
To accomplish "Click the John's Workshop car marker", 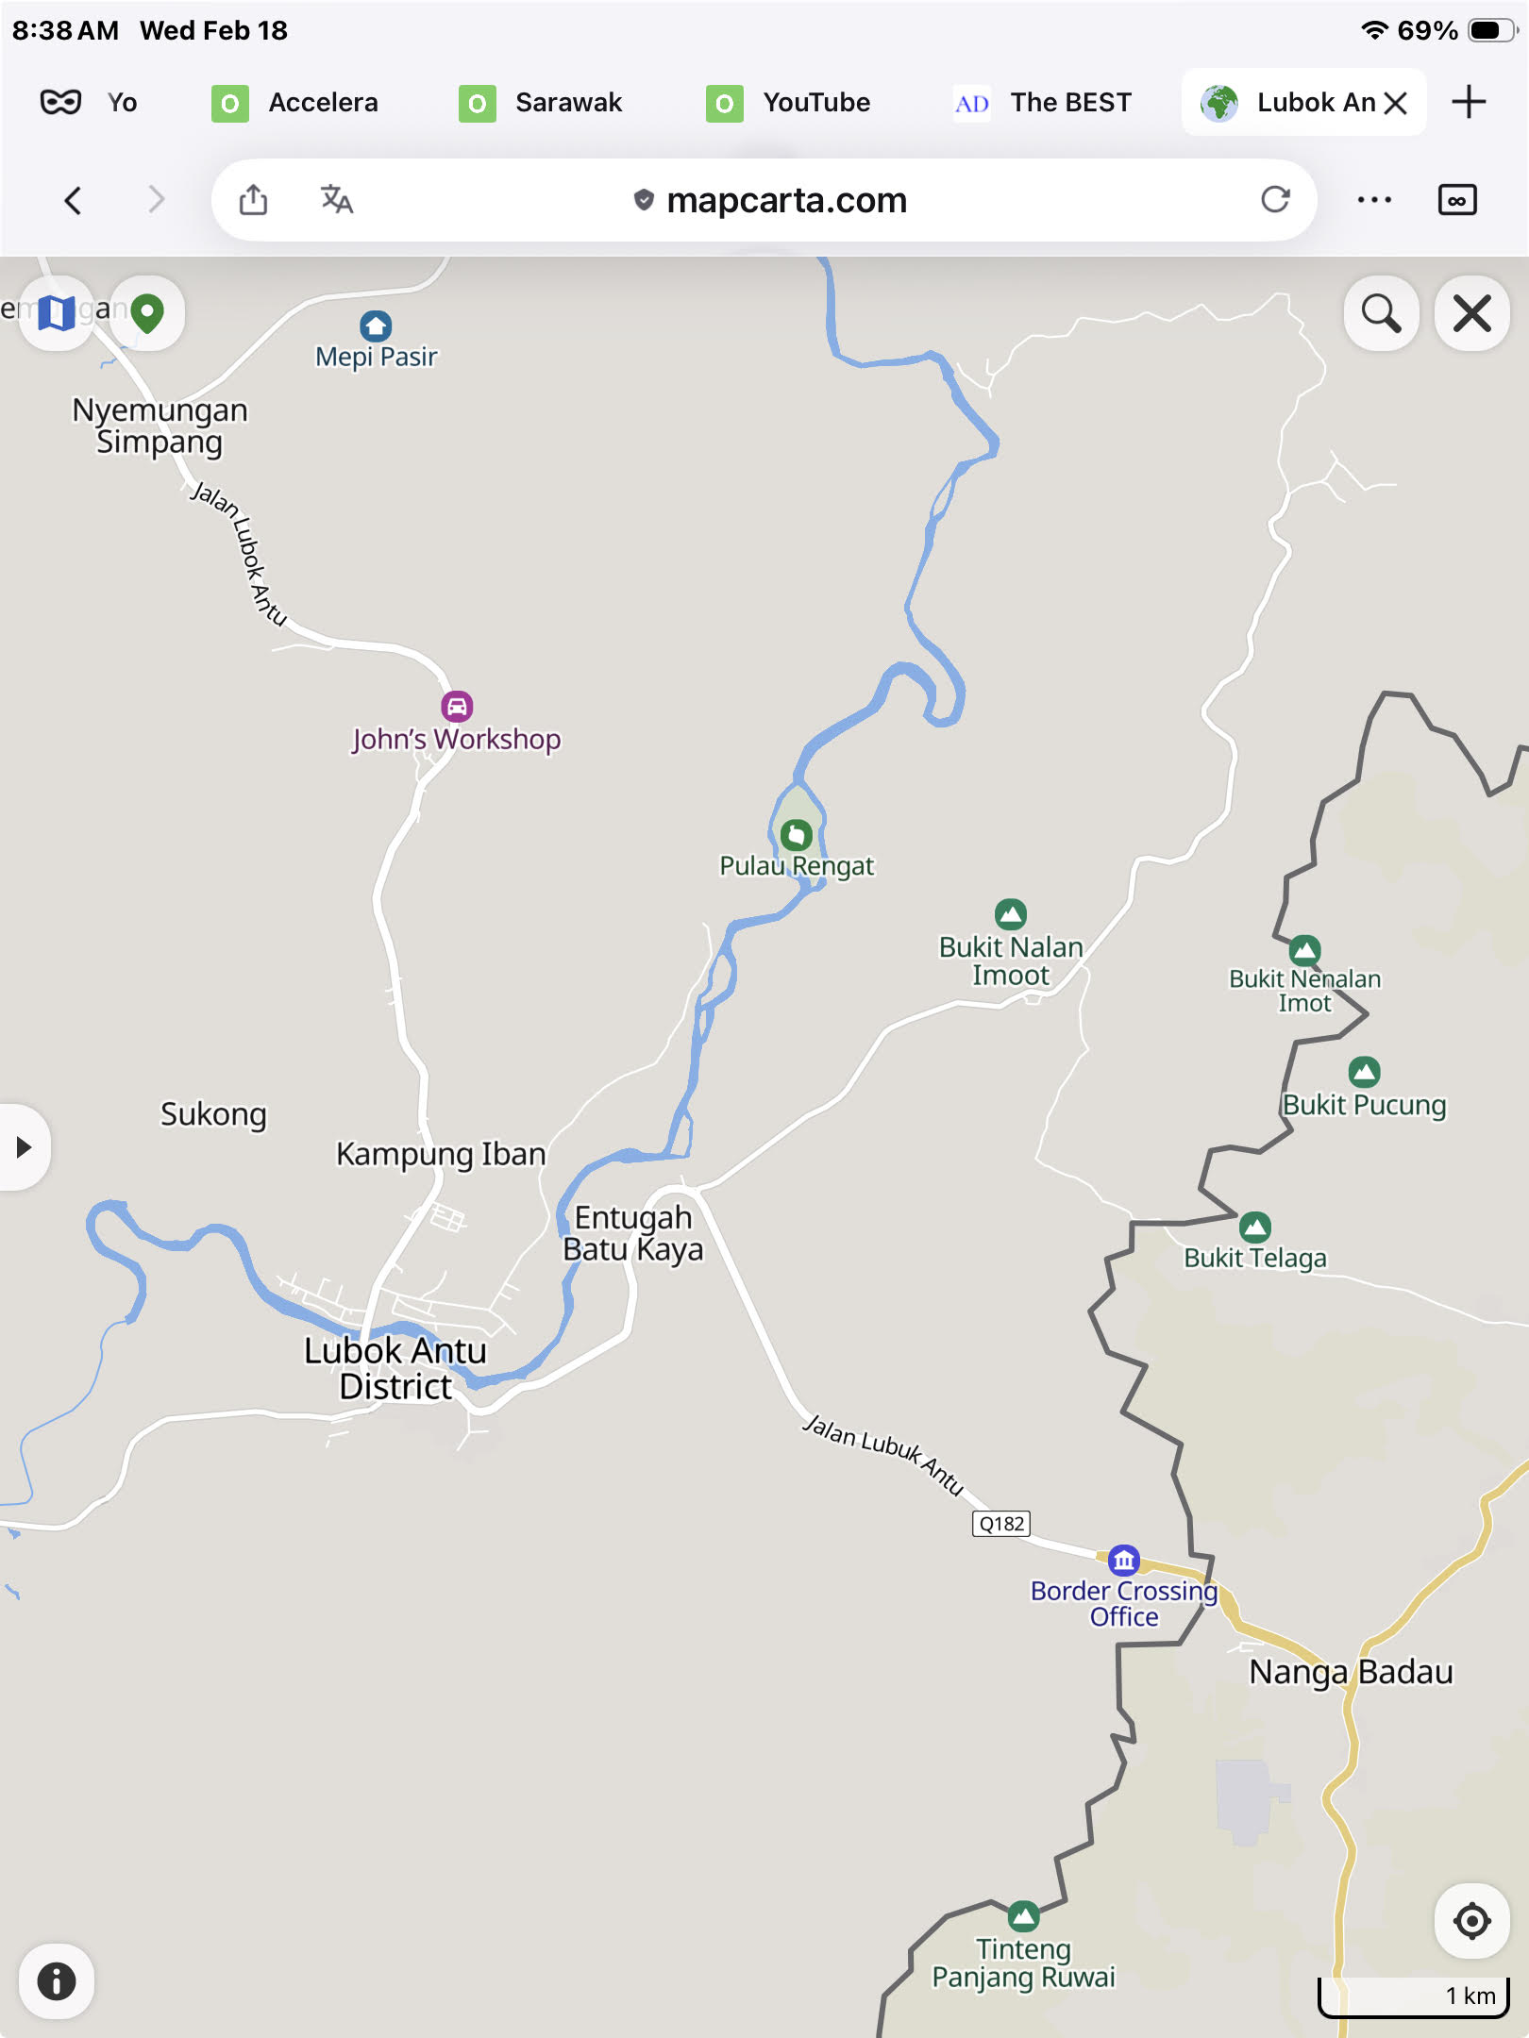I will pyautogui.click(x=457, y=706).
